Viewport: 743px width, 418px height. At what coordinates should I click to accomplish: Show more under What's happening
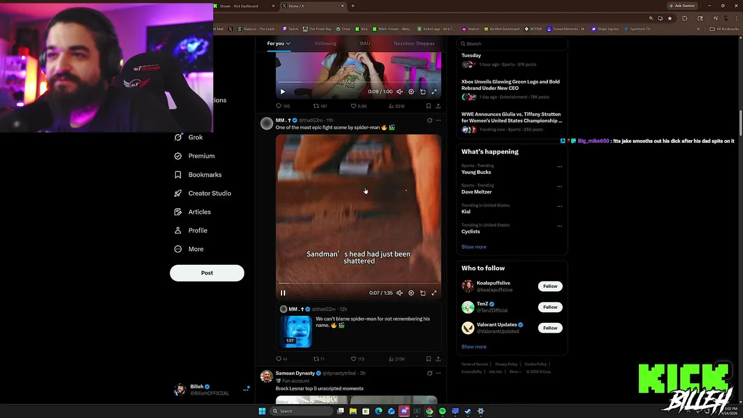(474, 247)
